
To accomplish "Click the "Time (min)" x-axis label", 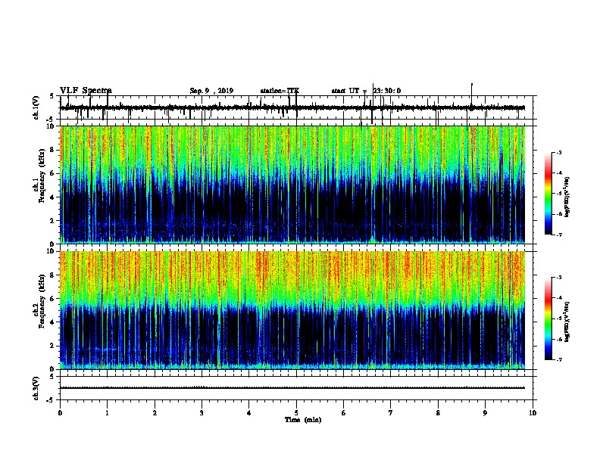I will point(303,420).
